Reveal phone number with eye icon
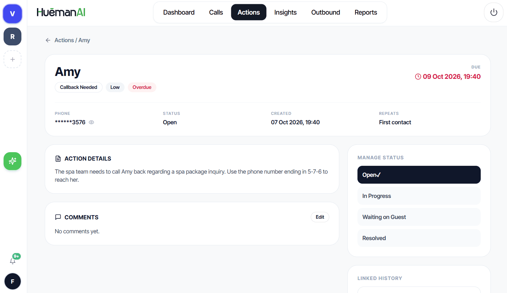 coord(91,122)
